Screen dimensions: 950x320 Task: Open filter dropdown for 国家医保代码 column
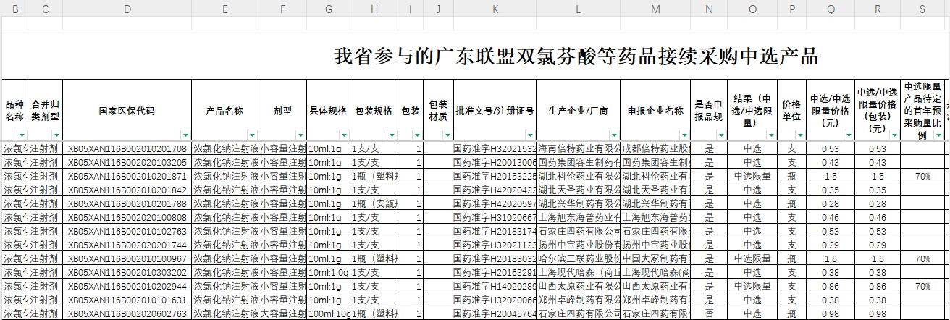[x=185, y=135]
